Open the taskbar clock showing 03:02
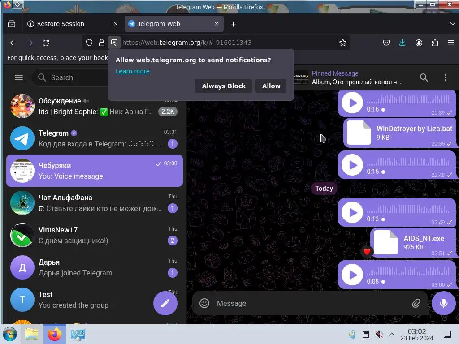Image resolution: width=459 pixels, height=344 pixels. click(417, 334)
